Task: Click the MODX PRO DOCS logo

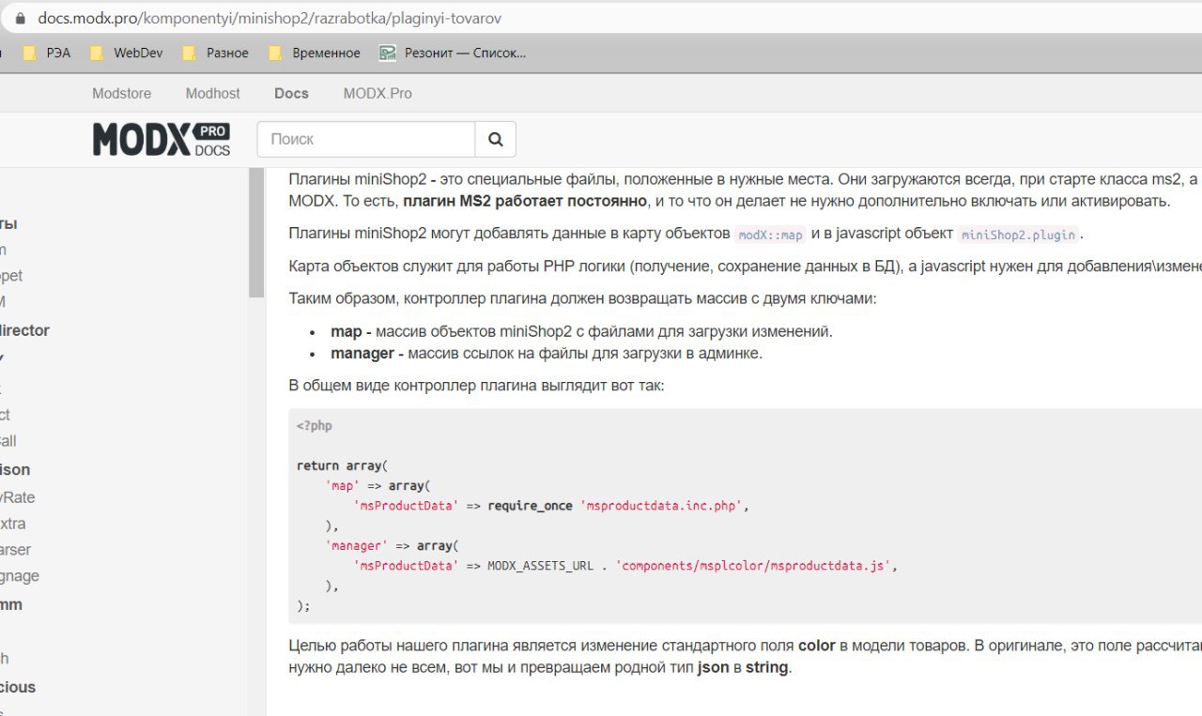Action: (x=162, y=139)
